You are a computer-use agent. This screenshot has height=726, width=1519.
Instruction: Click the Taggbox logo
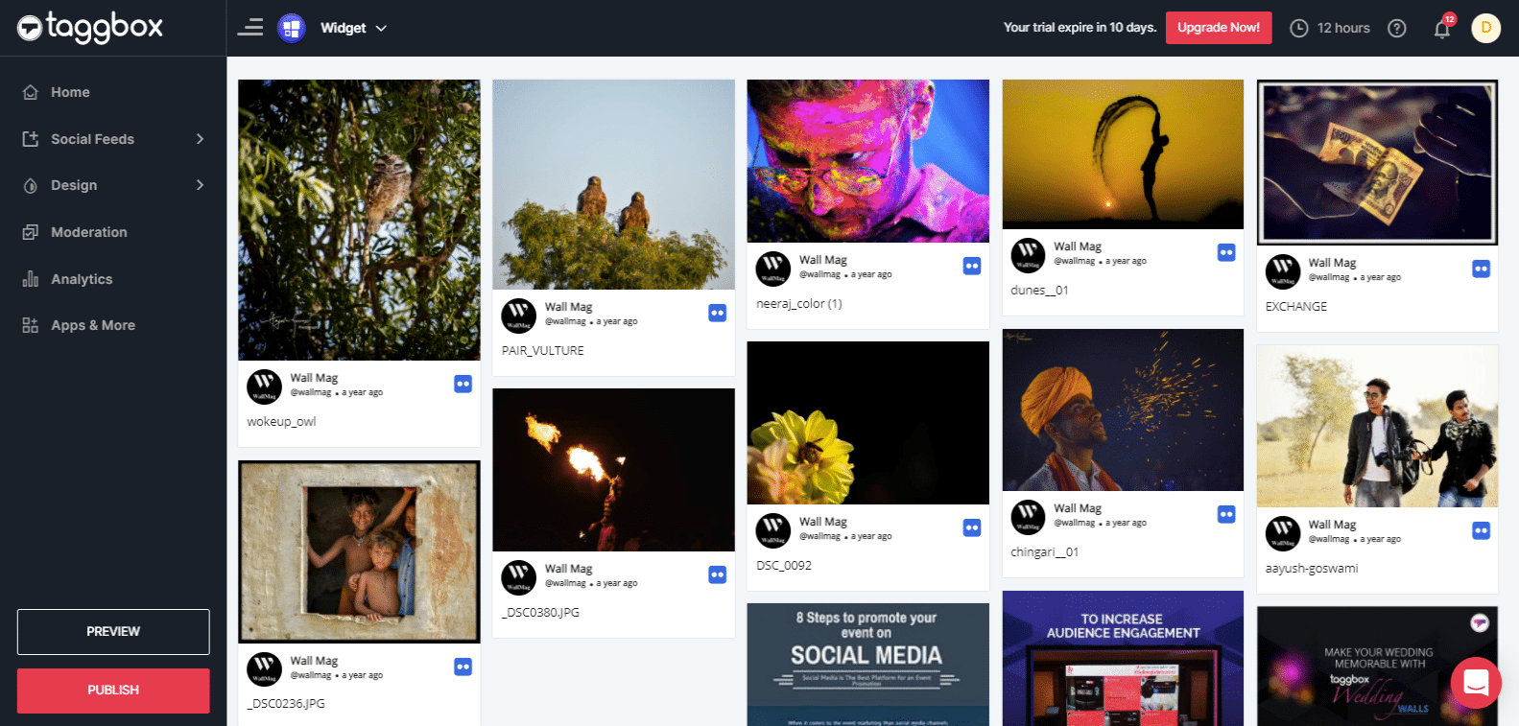90,27
